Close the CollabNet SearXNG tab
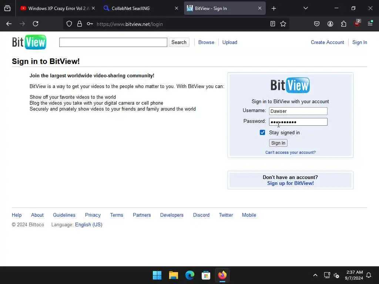Image resolution: width=379 pixels, height=284 pixels. pos(177,8)
